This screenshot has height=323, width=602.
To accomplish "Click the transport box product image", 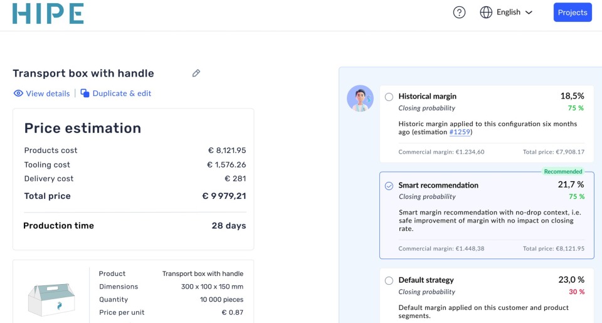I will 51,296.
